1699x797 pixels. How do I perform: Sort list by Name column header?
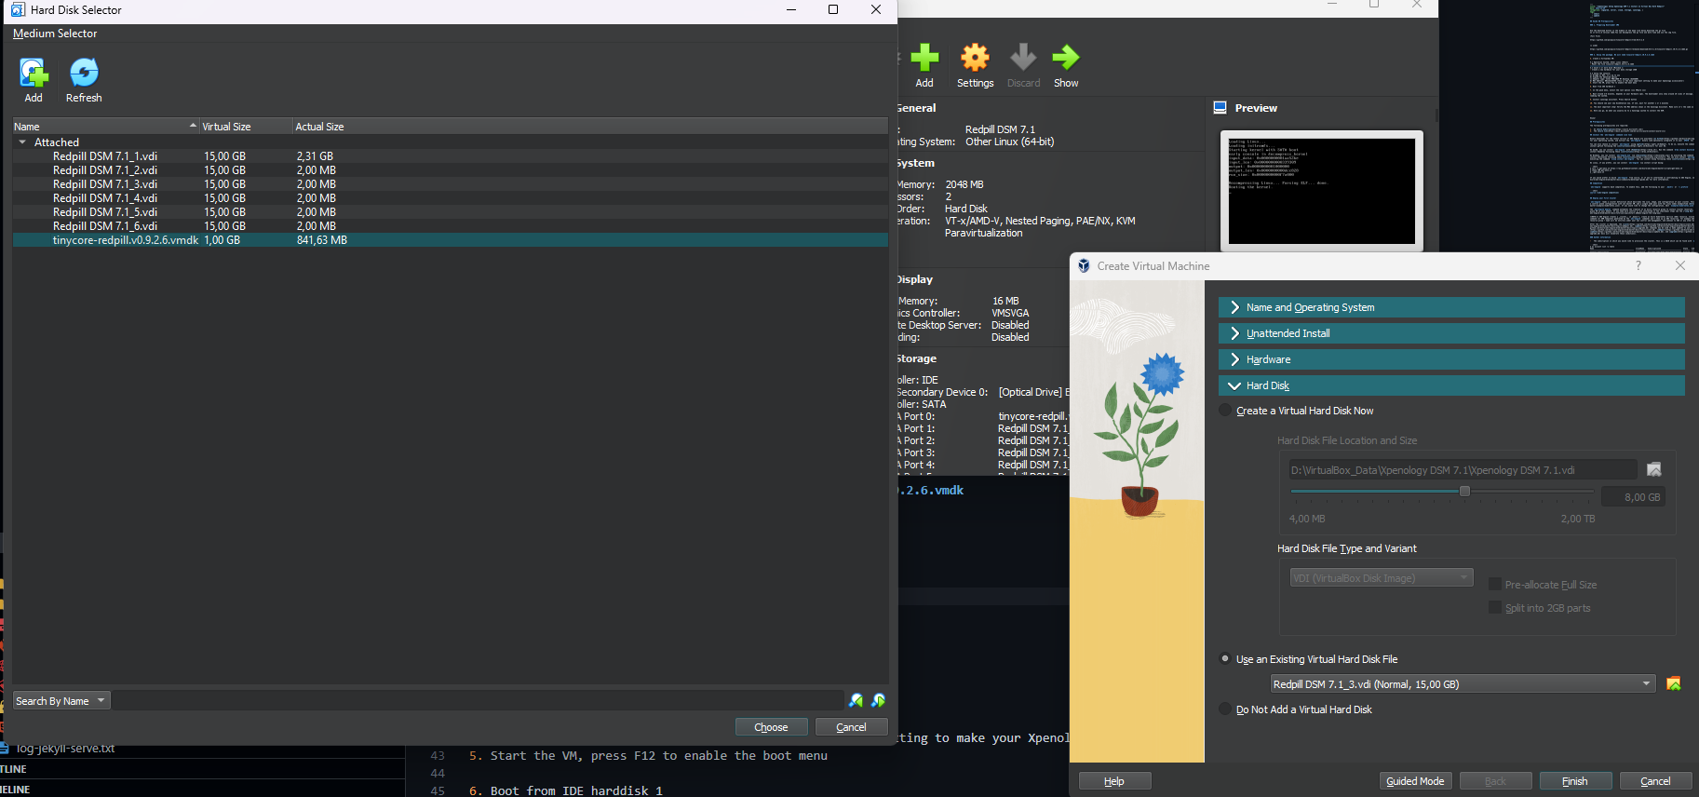point(106,127)
